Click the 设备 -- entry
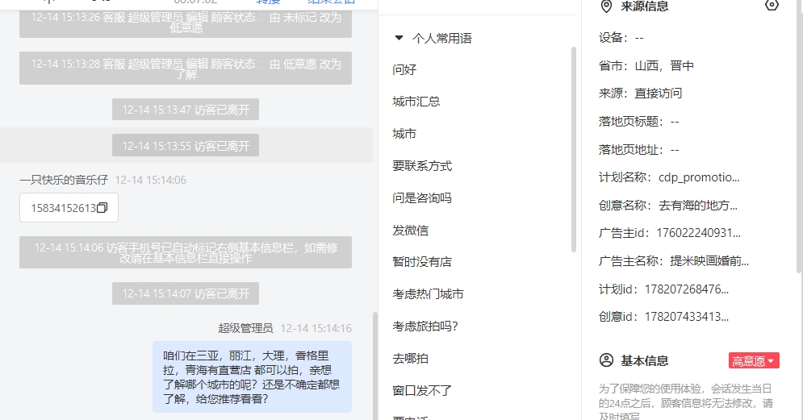This screenshot has width=803, height=420. [x=621, y=38]
